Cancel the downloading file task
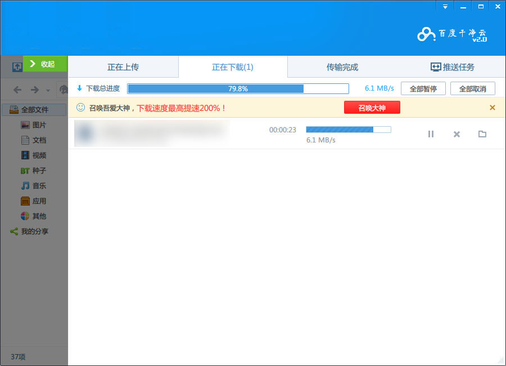 [x=457, y=134]
